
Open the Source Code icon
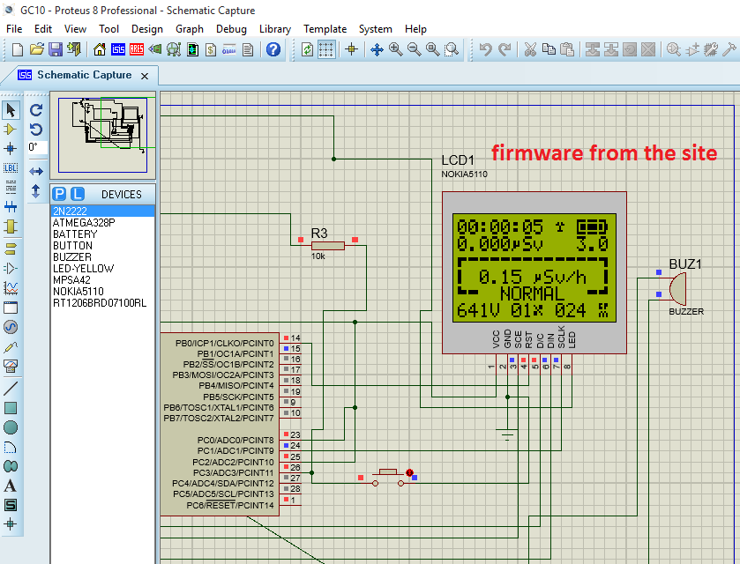click(229, 49)
